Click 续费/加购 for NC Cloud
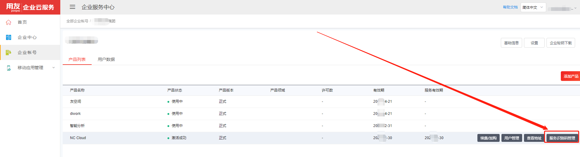 [x=488, y=138]
